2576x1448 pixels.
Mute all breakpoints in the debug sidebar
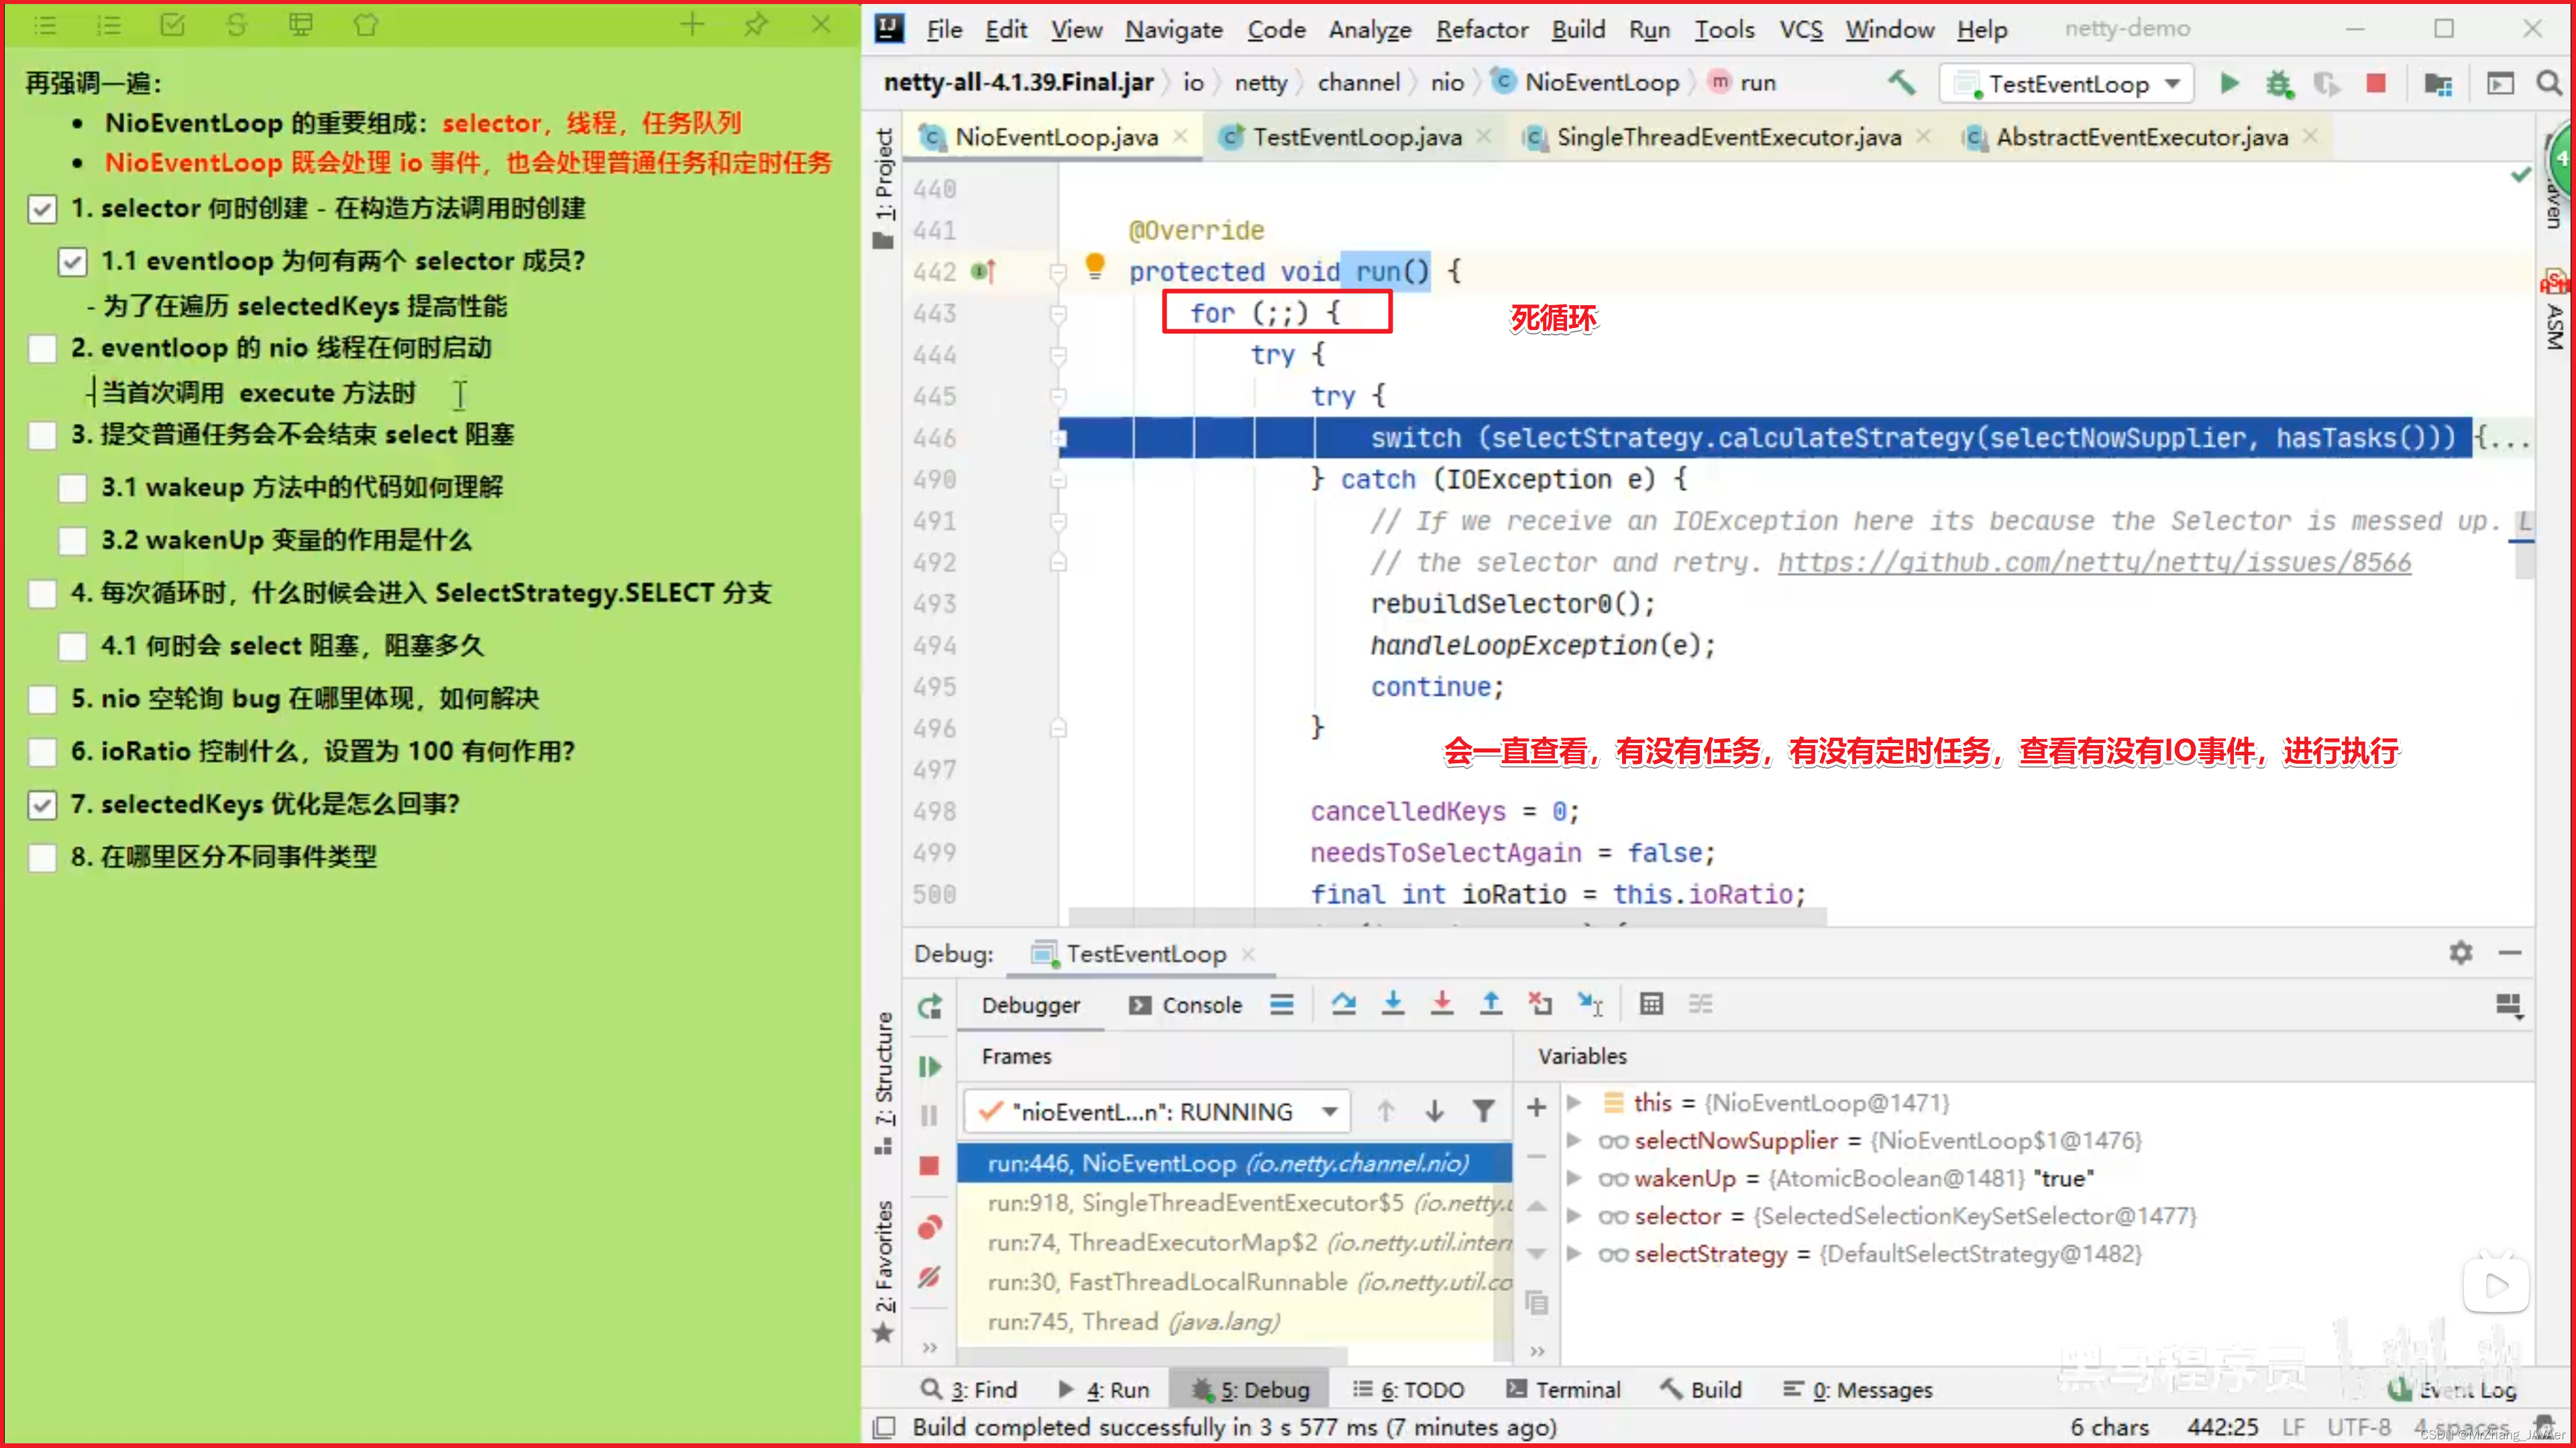930,1277
